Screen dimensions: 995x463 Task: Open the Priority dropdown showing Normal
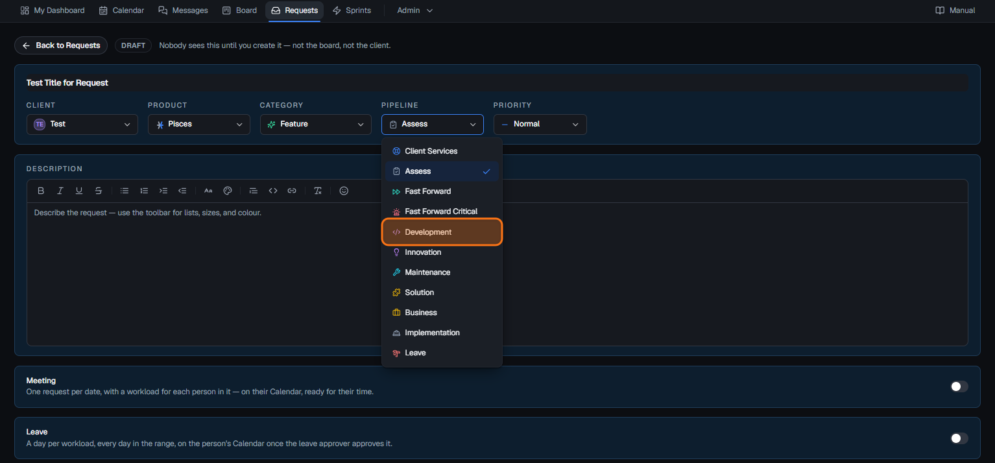[540, 125]
